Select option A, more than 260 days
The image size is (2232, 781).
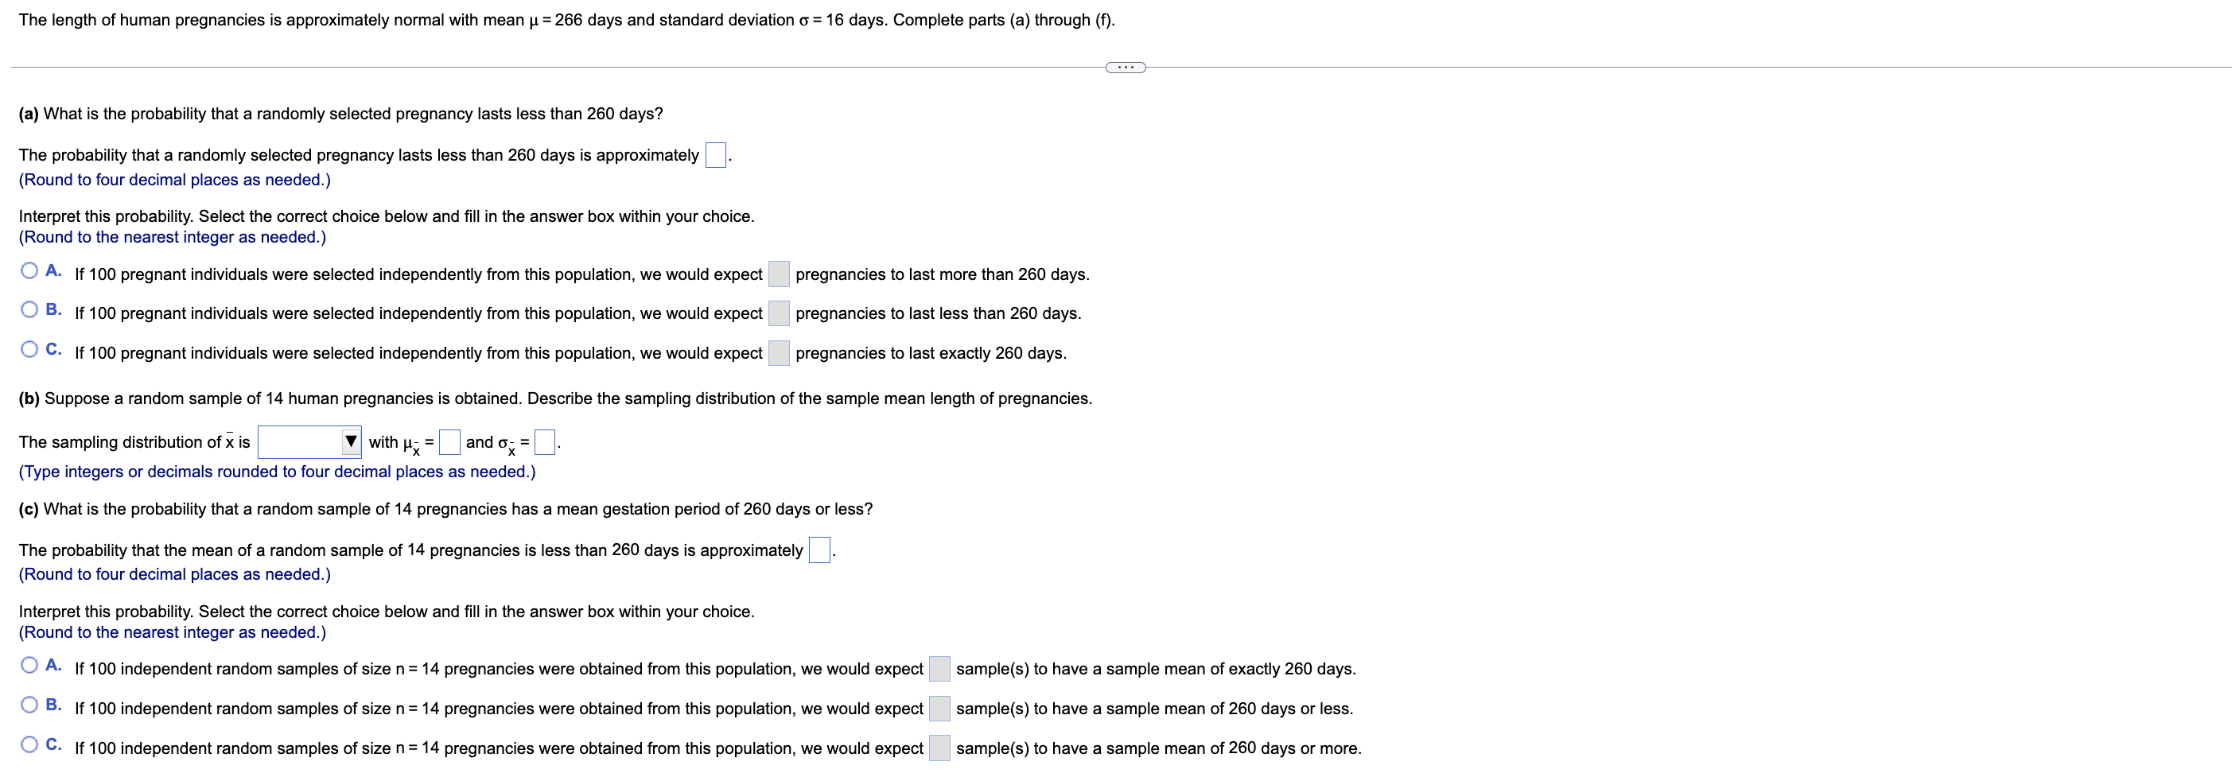click(x=29, y=271)
